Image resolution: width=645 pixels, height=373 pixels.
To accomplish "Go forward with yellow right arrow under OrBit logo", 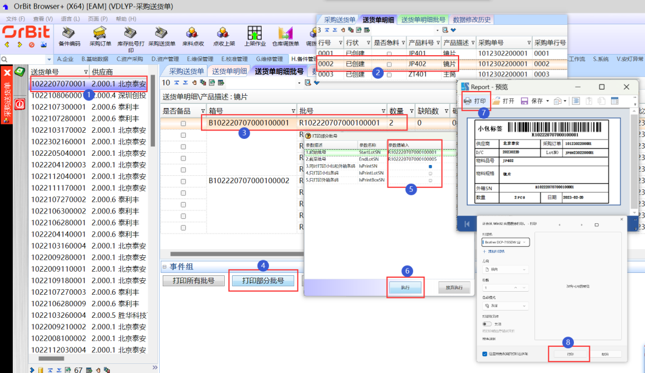I will coord(19,44).
